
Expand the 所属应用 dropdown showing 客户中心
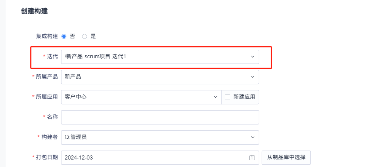(x=139, y=97)
